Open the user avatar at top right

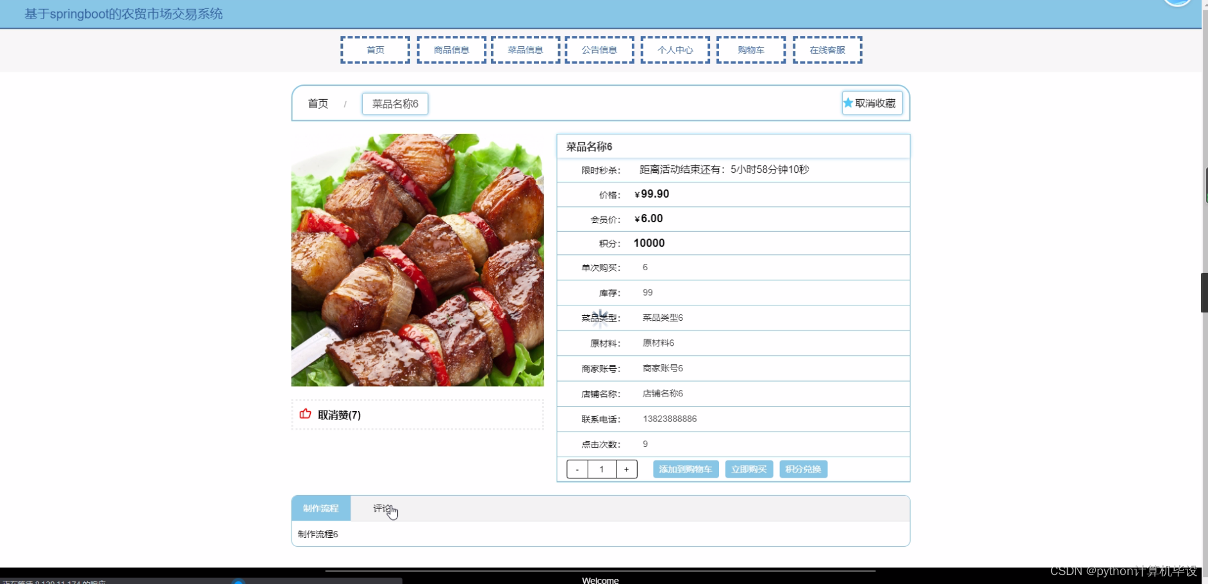[x=1178, y=3]
